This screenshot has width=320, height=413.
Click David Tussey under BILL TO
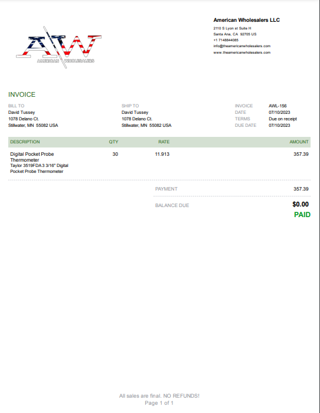(x=22, y=113)
